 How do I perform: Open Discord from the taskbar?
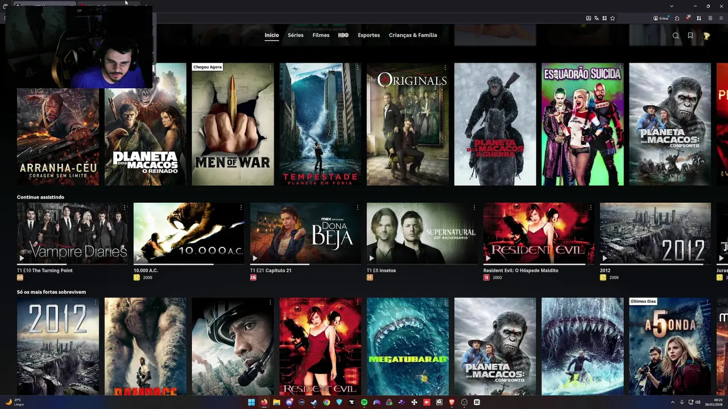tap(289, 402)
